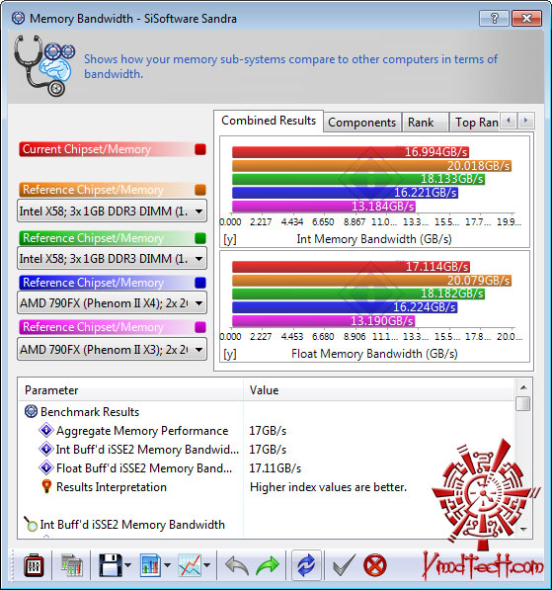Refresh the benchmark with blue arrows icon
This screenshot has width=552, height=590.
coord(306,565)
